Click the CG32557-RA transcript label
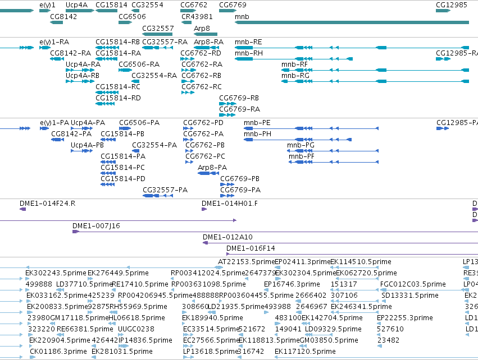 (x=165, y=42)
